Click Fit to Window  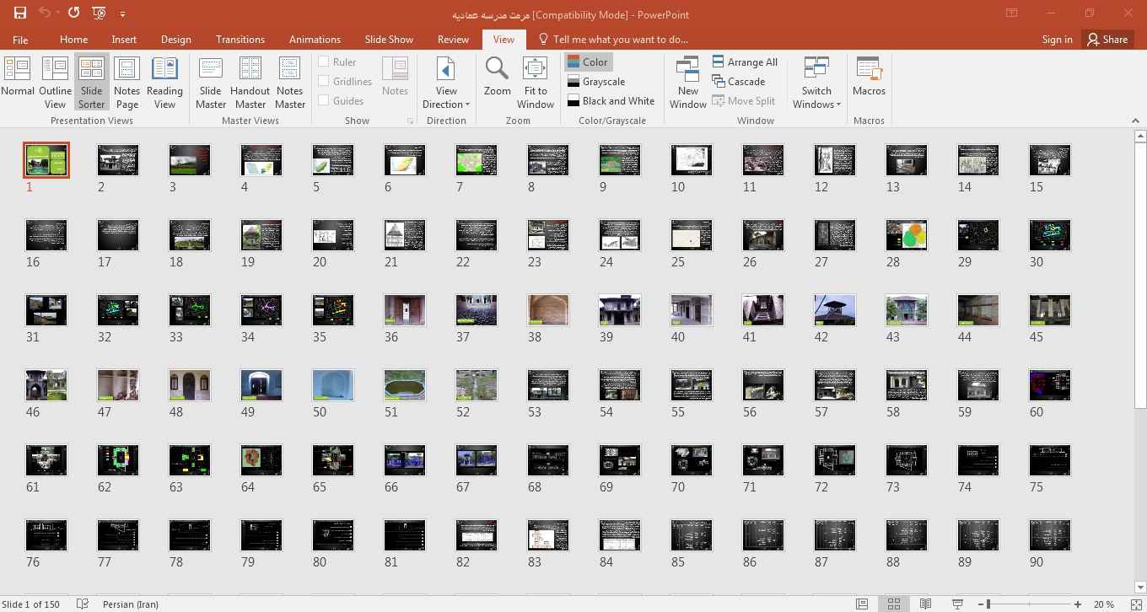(x=535, y=83)
